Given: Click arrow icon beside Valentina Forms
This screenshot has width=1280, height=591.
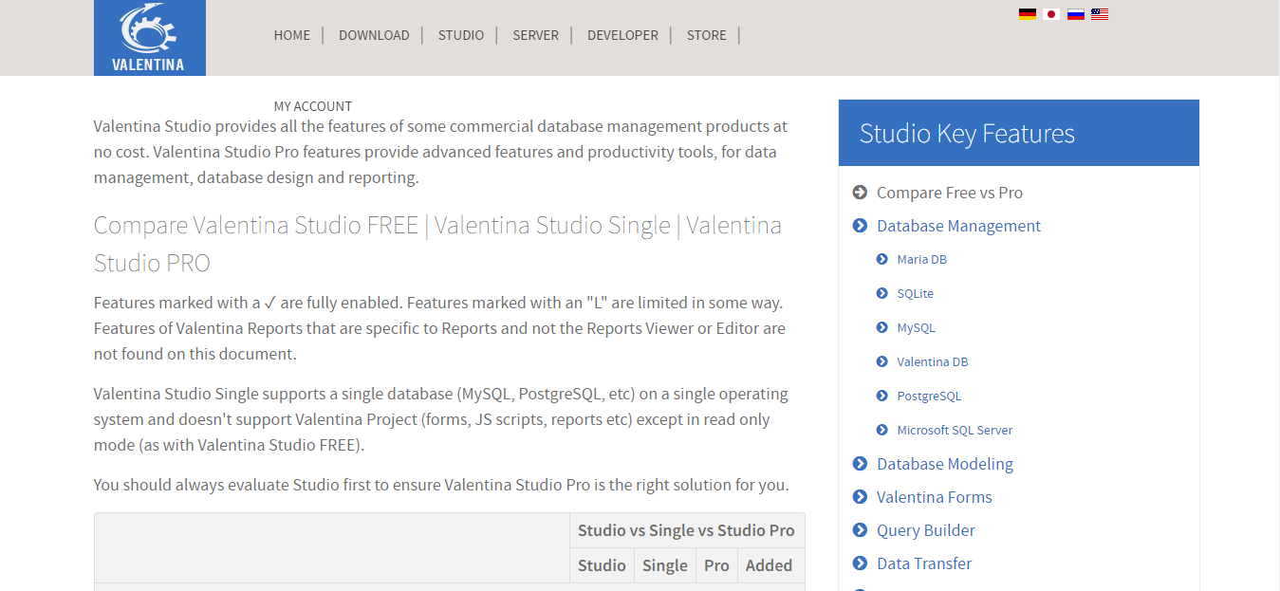Looking at the screenshot, I should (x=860, y=497).
